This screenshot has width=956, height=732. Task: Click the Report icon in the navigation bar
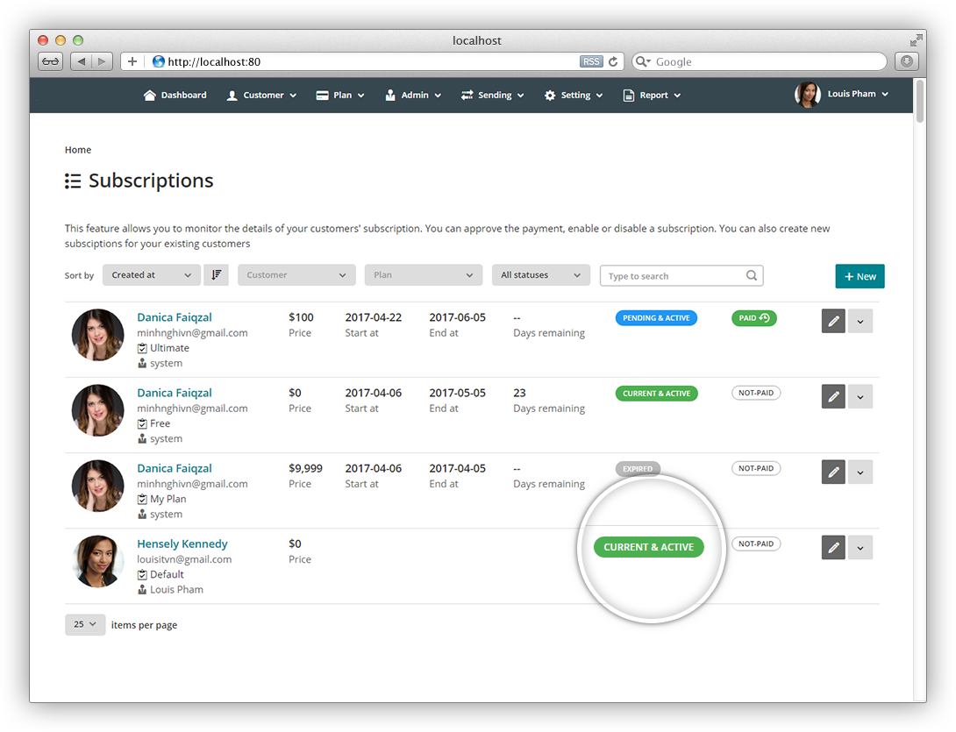[628, 95]
